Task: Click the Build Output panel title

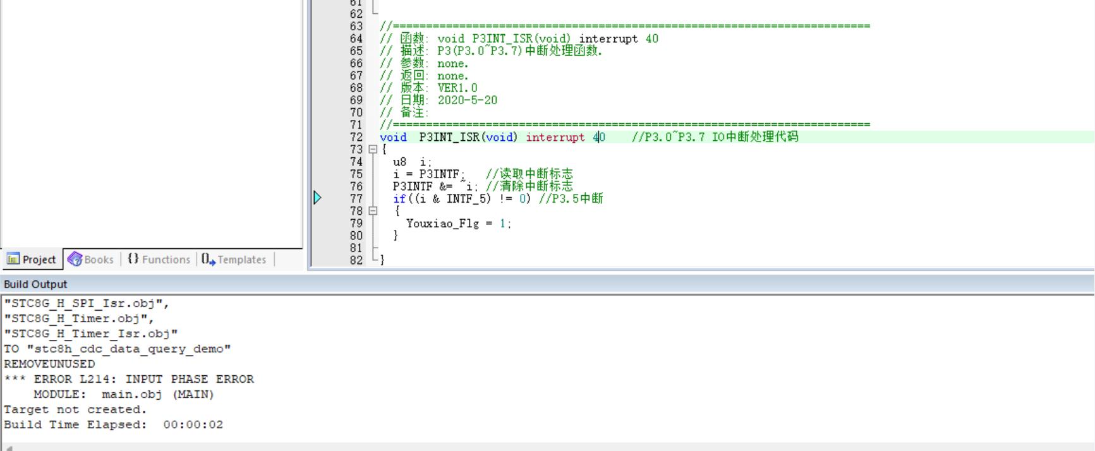Action: (35, 284)
